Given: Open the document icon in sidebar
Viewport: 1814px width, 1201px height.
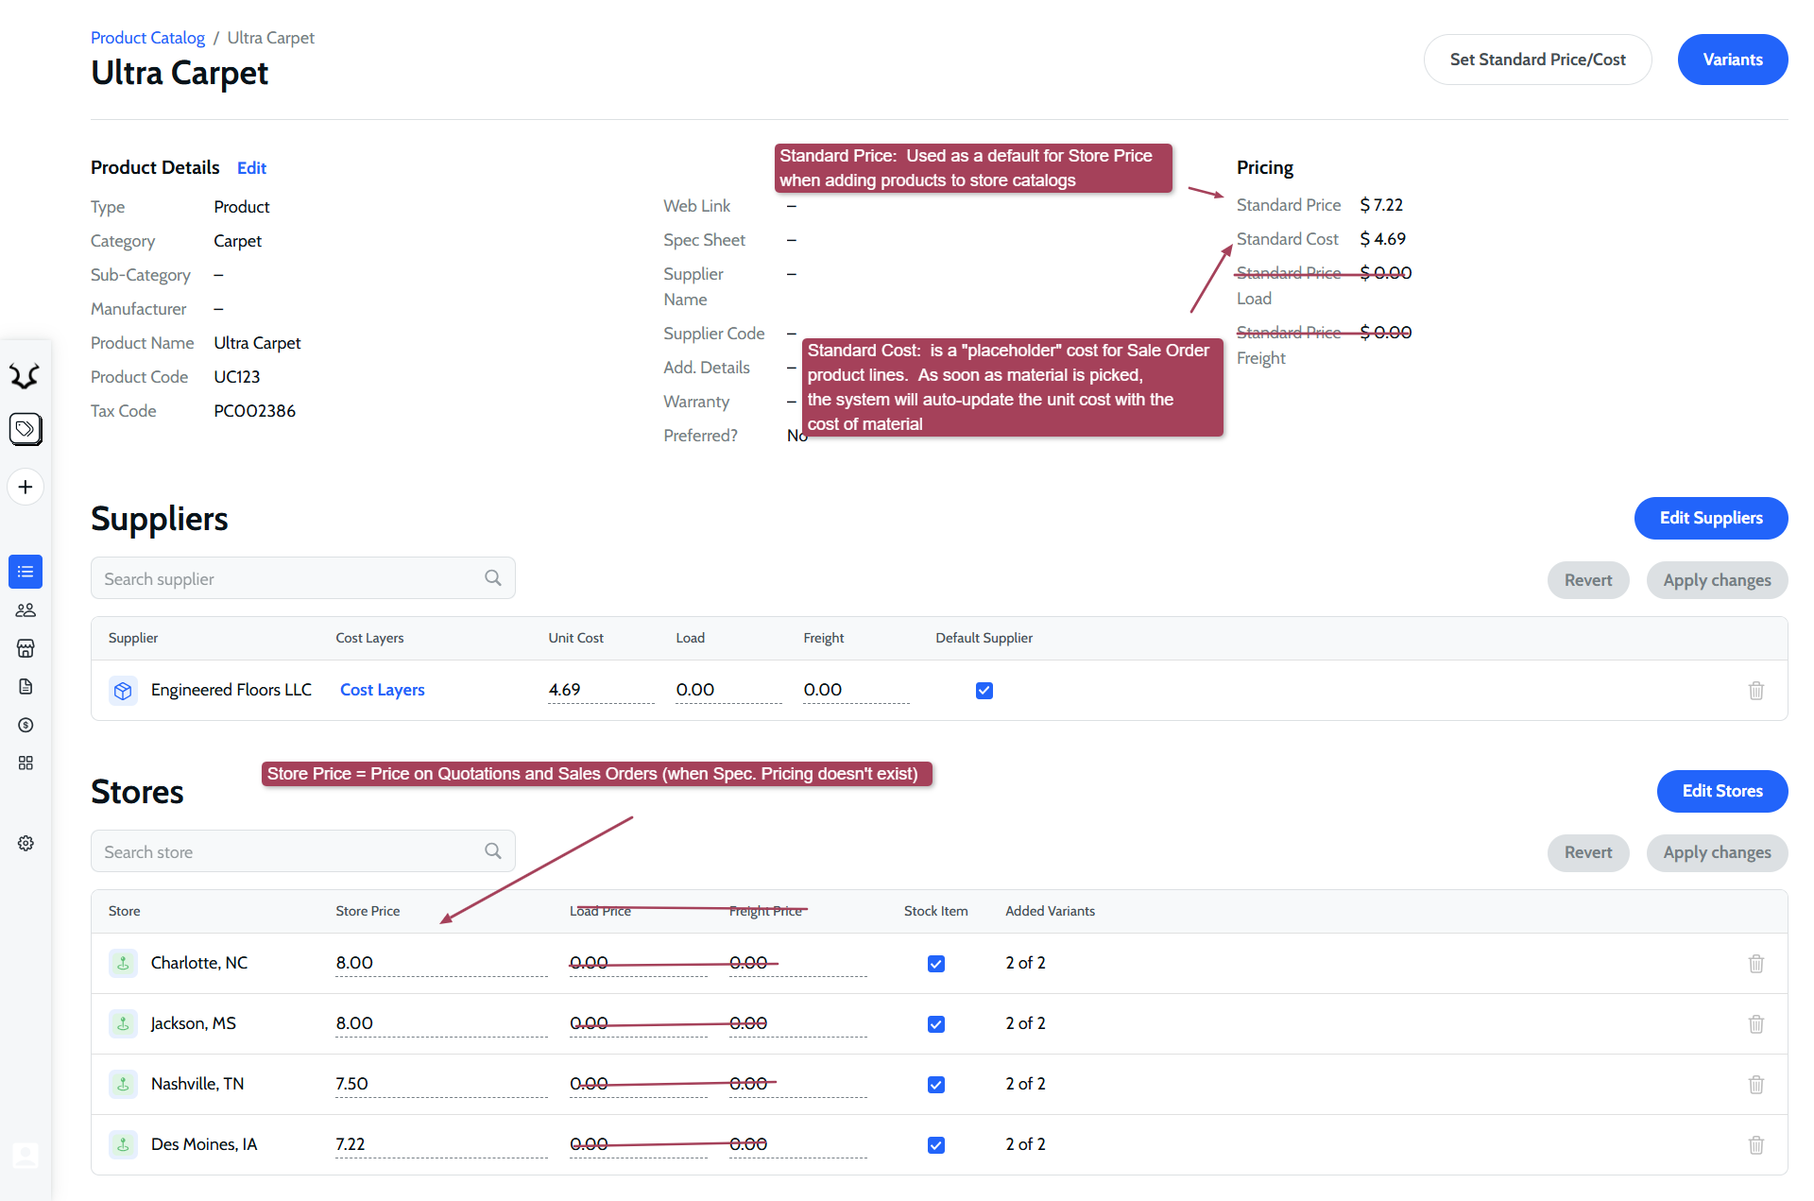Looking at the screenshot, I should click(x=26, y=686).
